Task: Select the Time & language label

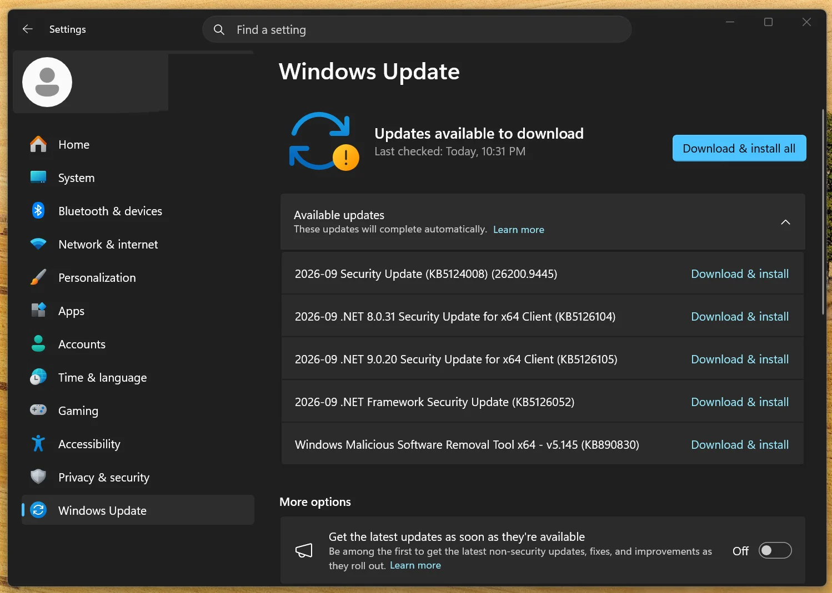Action: 103,378
